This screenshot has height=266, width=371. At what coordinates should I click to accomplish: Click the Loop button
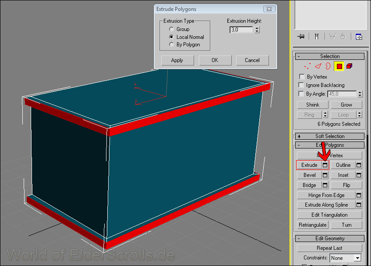pyautogui.click(x=343, y=115)
